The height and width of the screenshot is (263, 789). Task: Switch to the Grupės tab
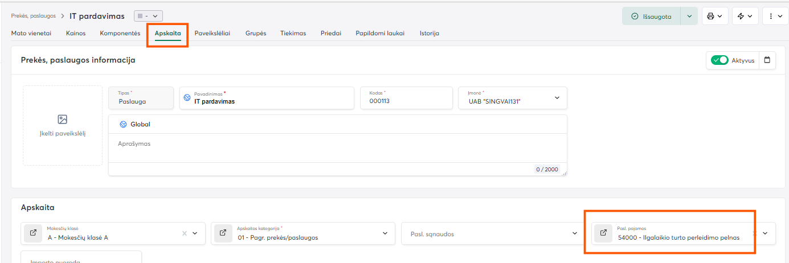coord(256,33)
